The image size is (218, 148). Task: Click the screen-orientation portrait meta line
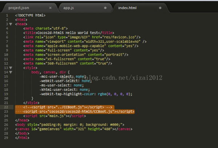click(x=76, y=55)
